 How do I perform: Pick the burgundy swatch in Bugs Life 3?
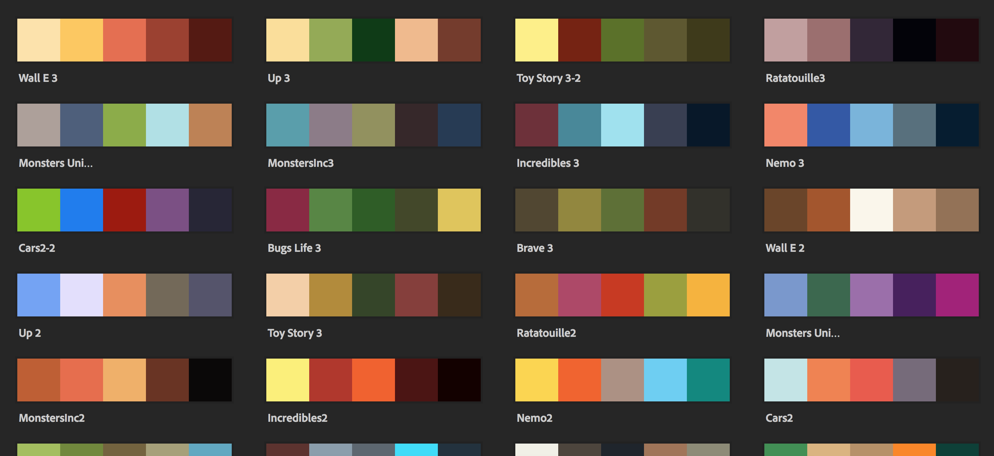[x=287, y=210]
